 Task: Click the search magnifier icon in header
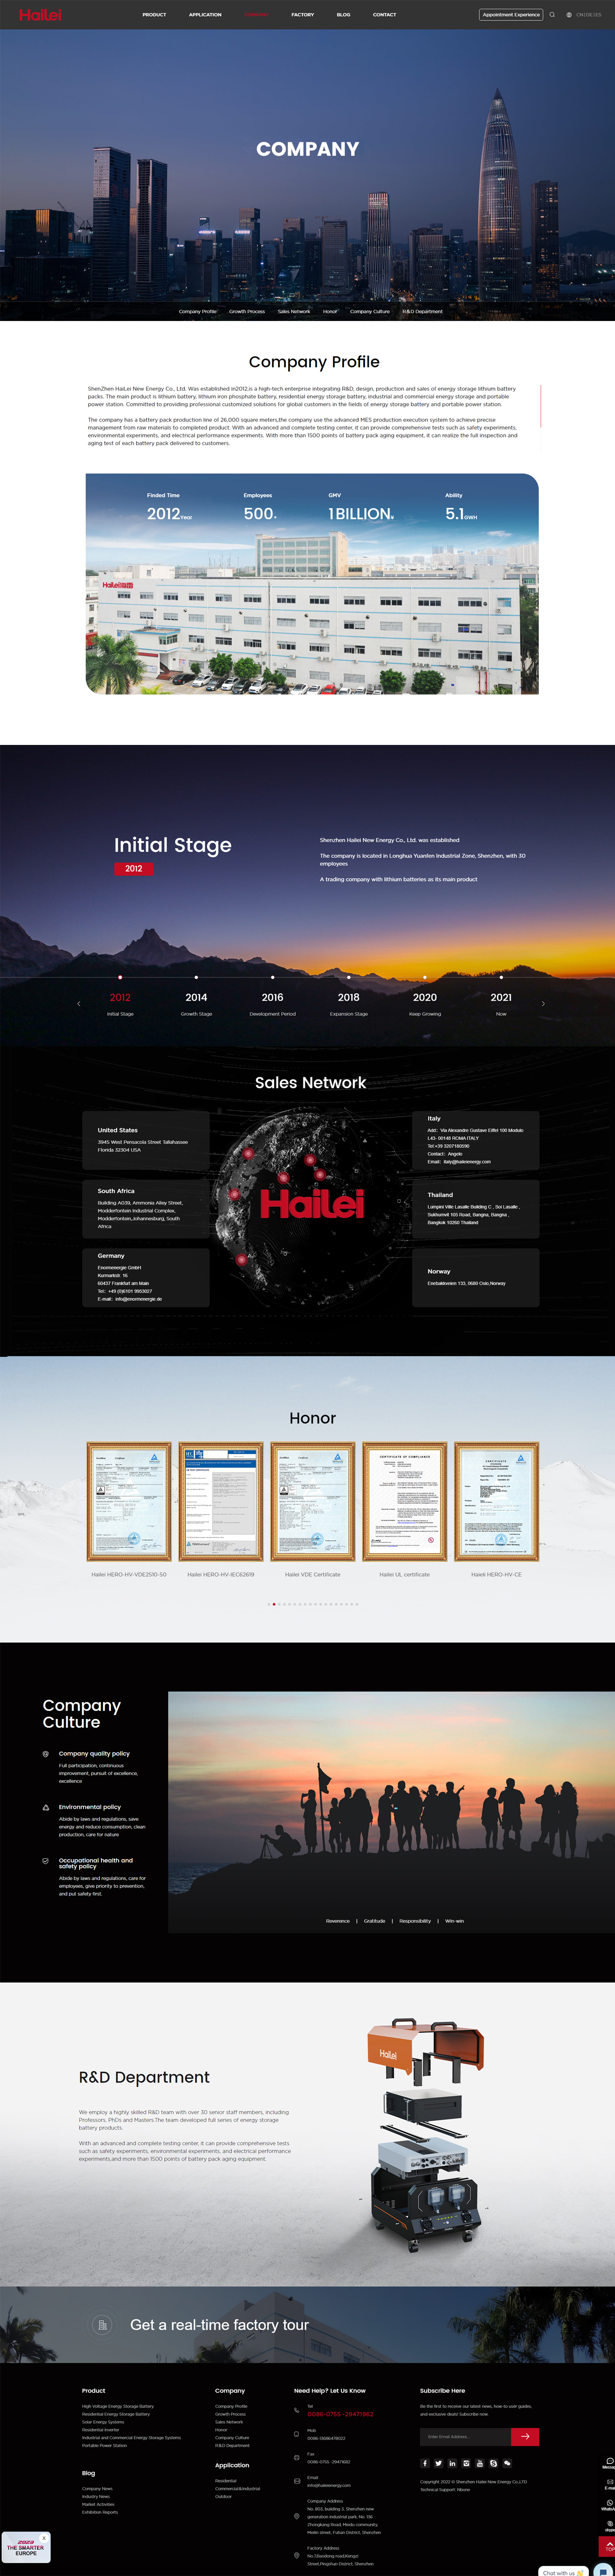tap(552, 15)
